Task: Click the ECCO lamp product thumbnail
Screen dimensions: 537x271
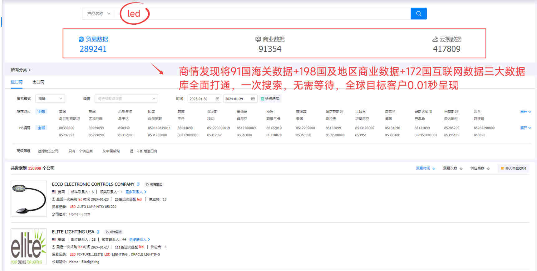Action: point(29,198)
